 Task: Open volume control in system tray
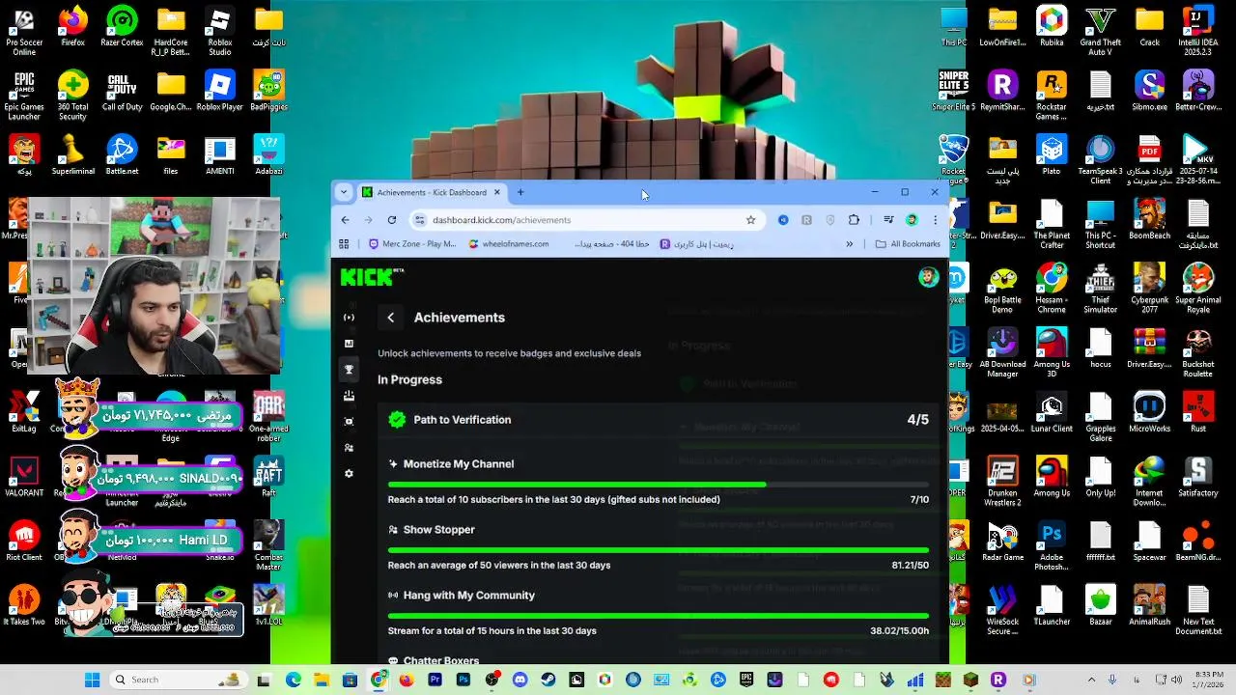point(1176,680)
